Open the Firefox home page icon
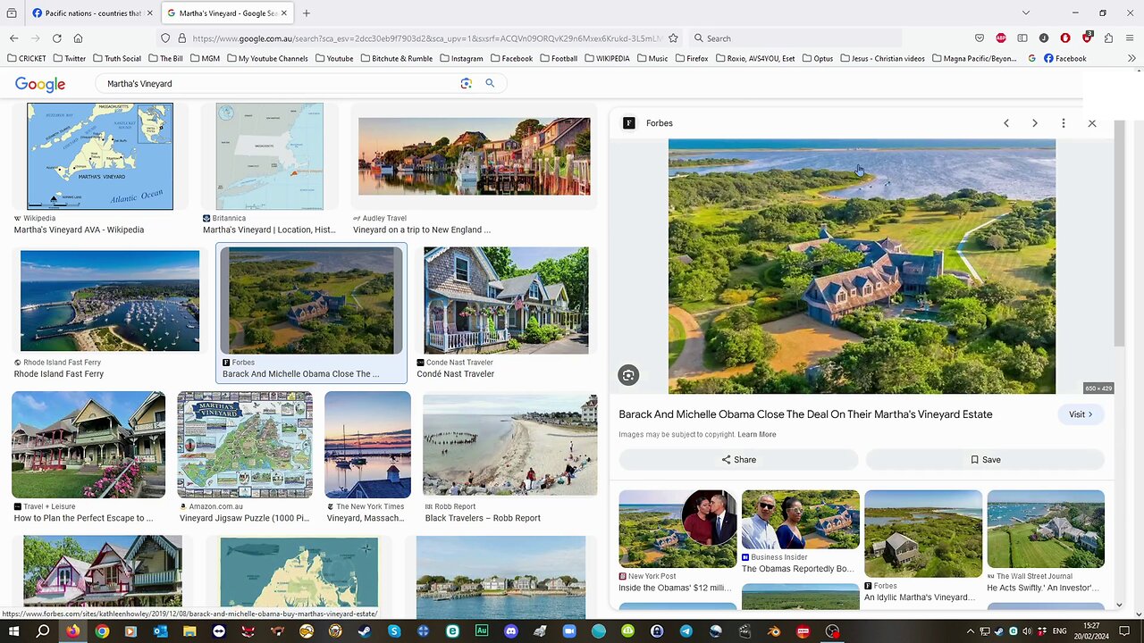 tap(78, 38)
